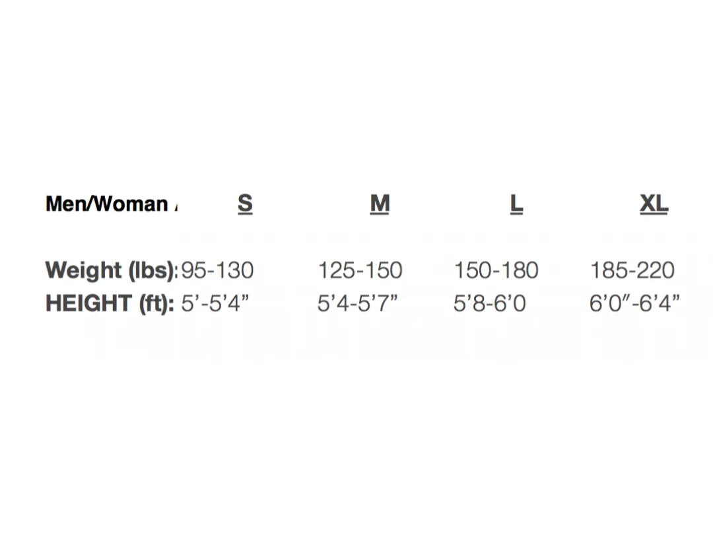The height and width of the screenshot is (547, 713).
Task: Click the 5'8-6'0 height value
Action: pyautogui.click(x=489, y=303)
